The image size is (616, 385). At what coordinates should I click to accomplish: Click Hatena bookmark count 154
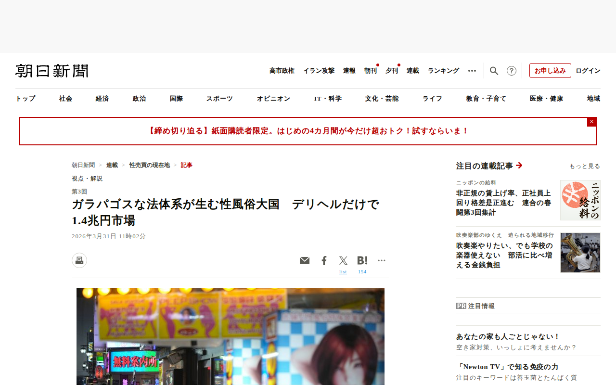pos(362,272)
